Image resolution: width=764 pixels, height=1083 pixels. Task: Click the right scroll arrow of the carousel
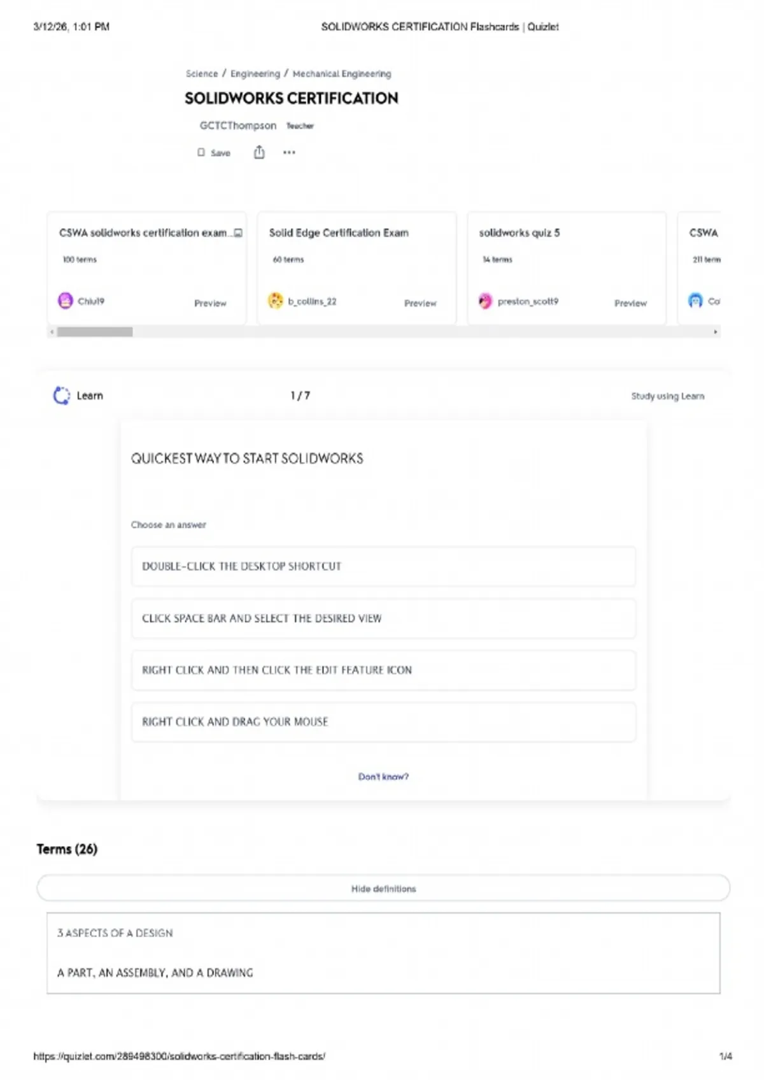click(x=716, y=332)
